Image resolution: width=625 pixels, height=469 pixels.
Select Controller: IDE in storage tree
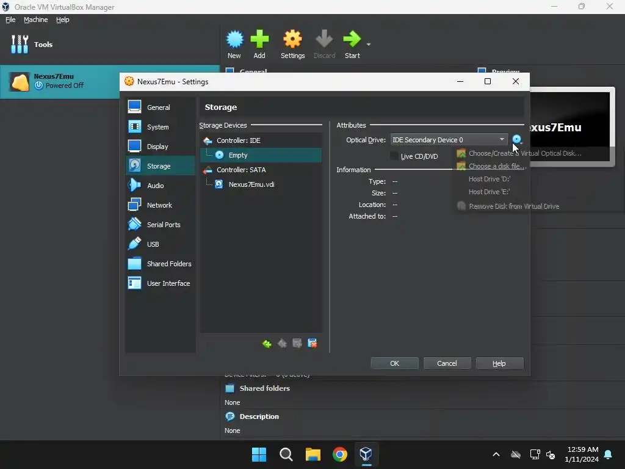pos(261,140)
